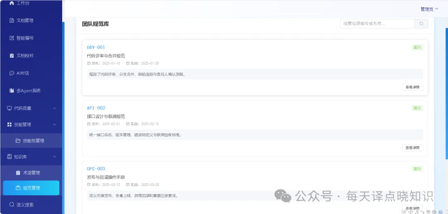The image size is (448, 214).
Task: Click title 发布与回滚操作手册
Action: coord(106,177)
